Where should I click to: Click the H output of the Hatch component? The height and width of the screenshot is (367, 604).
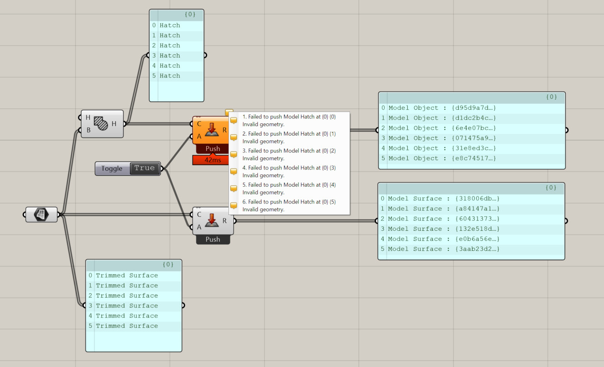pos(114,123)
